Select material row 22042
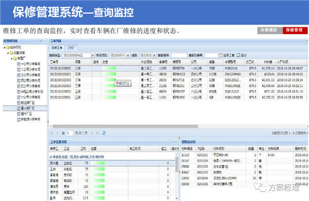Screen dimensions: 309x201 point(244,178)
